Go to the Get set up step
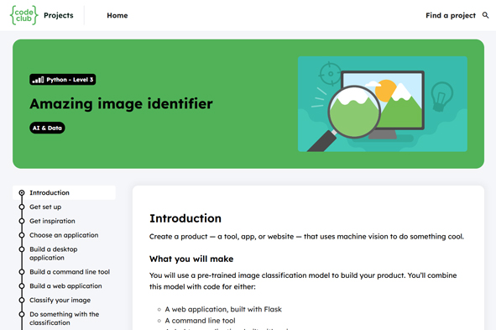Image resolution: width=496 pixels, height=330 pixels. click(x=45, y=207)
